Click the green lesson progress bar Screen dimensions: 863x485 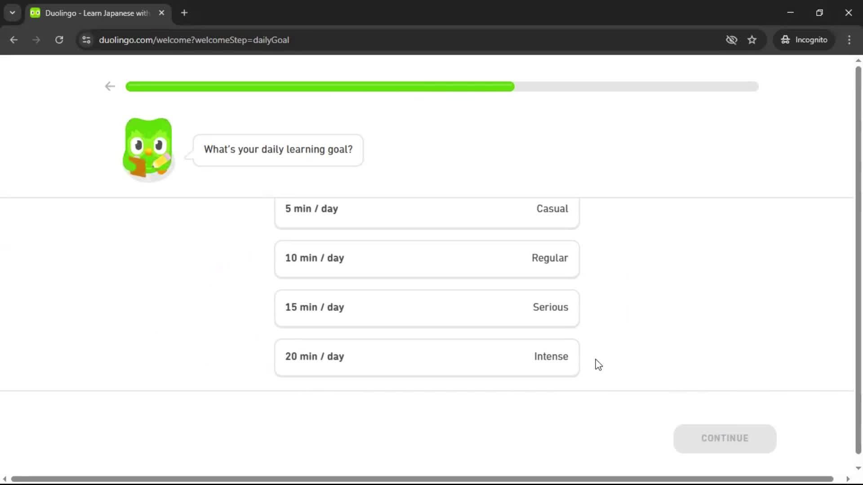point(319,87)
